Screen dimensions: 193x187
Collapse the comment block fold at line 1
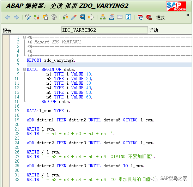[x=24, y=37]
